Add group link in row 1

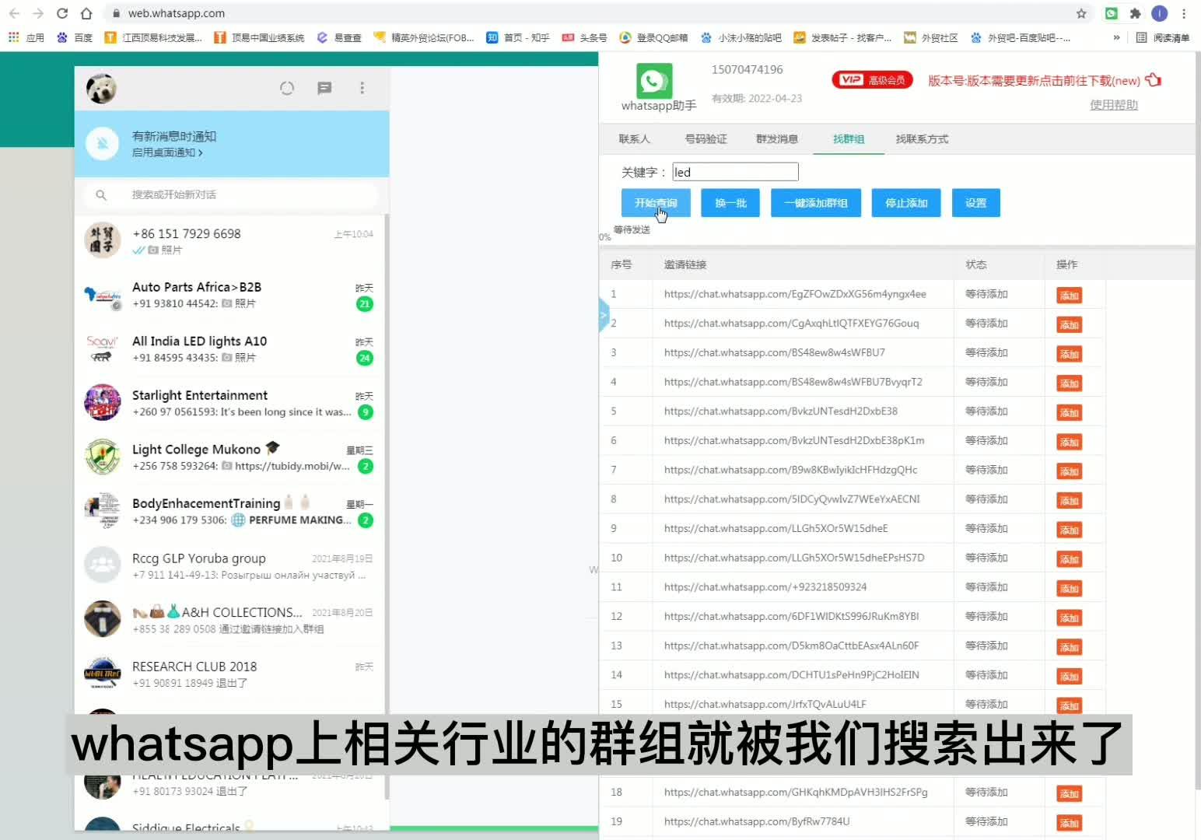(x=1069, y=296)
